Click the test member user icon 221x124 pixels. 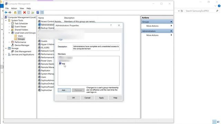point(60,63)
